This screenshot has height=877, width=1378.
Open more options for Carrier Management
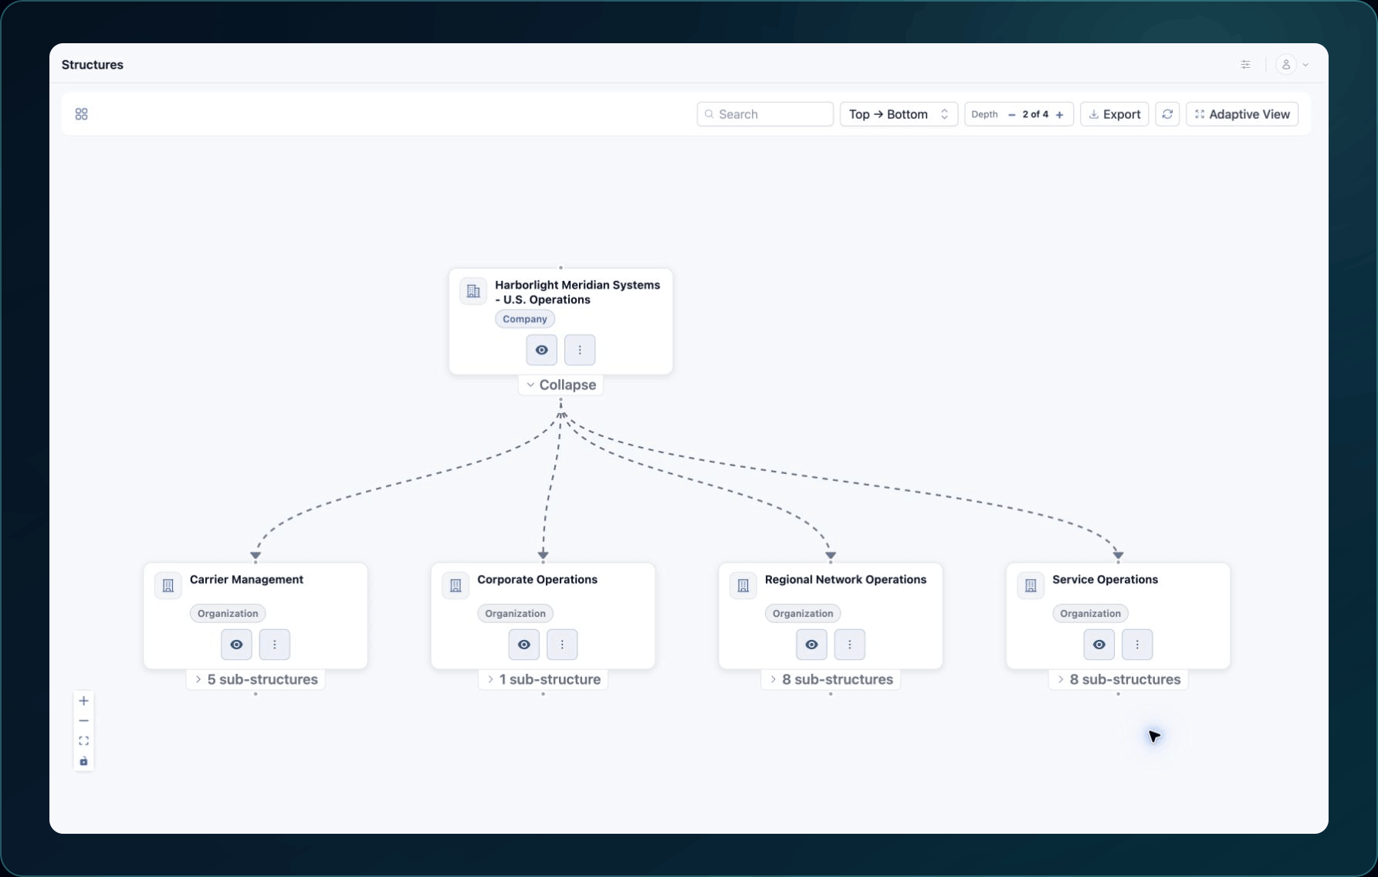(x=275, y=645)
